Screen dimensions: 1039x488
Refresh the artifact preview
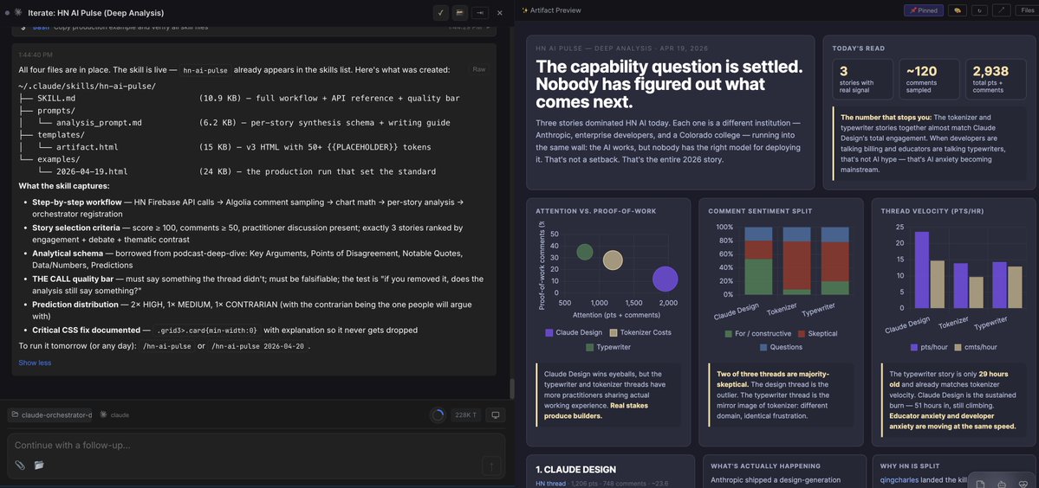click(x=978, y=10)
